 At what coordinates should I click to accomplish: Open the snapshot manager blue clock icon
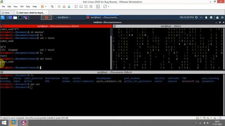click(x=69, y=7)
